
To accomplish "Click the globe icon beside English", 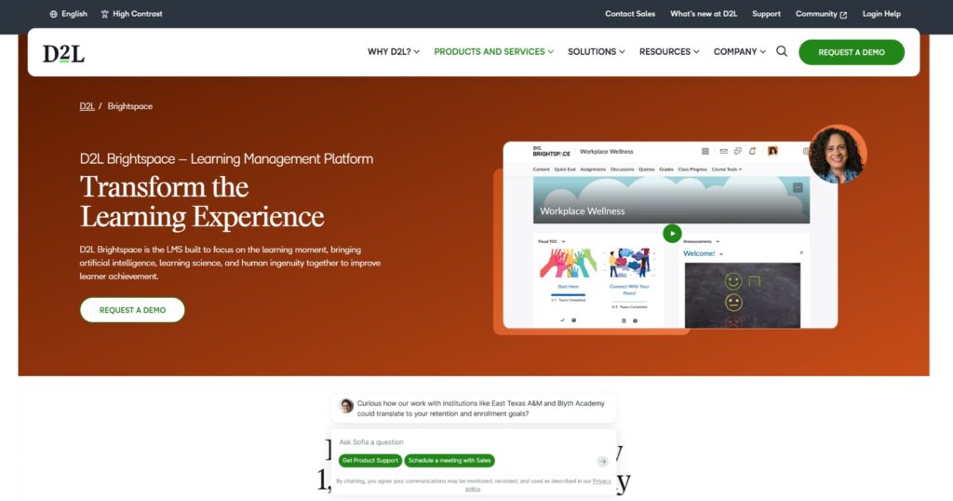I will tap(53, 14).
